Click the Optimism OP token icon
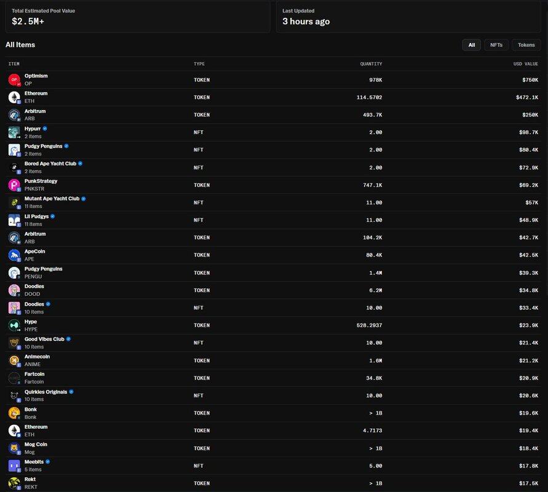Screen dimensions: 548x492 click(x=14, y=80)
